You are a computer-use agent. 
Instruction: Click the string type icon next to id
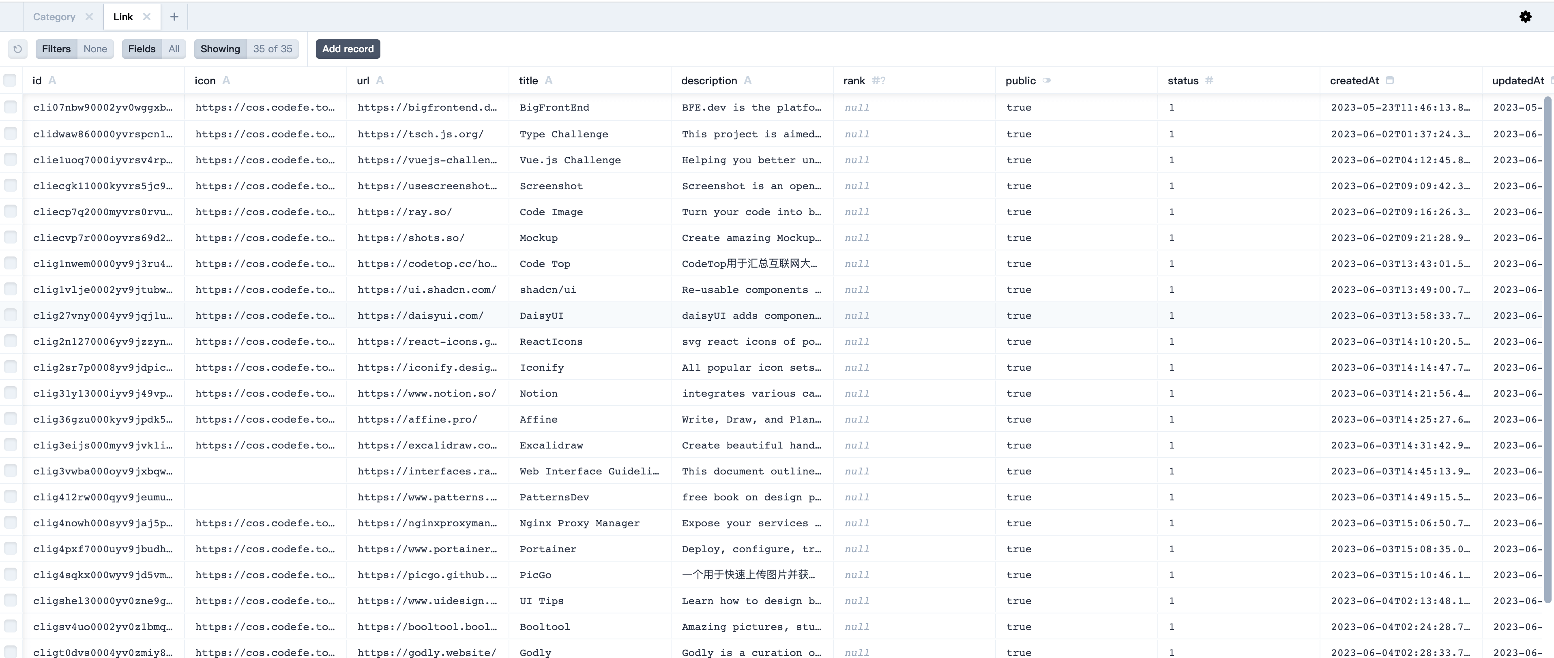pos(52,80)
